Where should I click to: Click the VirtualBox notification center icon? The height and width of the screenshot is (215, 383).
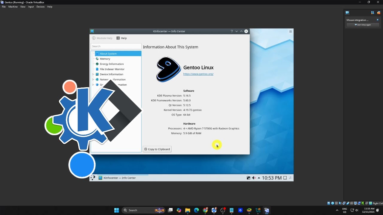[x=347, y=13]
